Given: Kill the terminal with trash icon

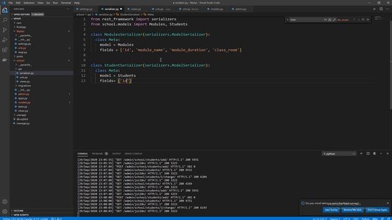Looking at the screenshot, I should pyautogui.click(x=374, y=153).
